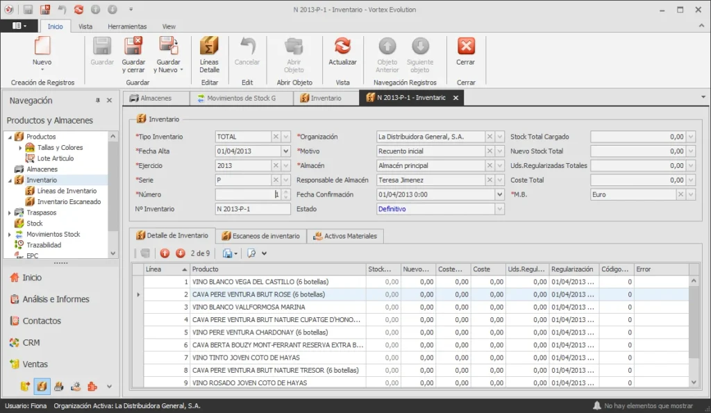Screen dimensions: 711x413
Task: Collapse the Inventario tree node
Action: (x=10, y=180)
